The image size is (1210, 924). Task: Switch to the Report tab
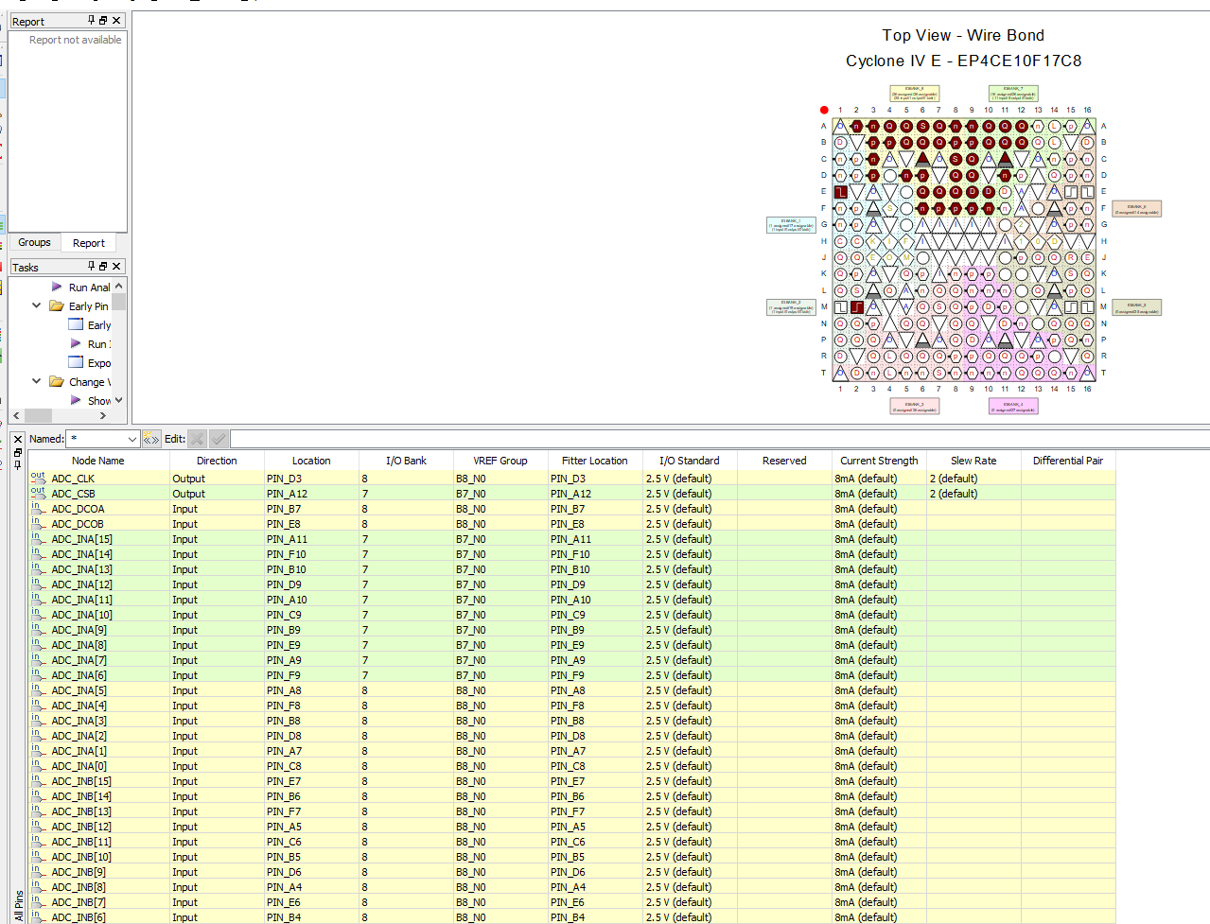pyautogui.click(x=89, y=243)
